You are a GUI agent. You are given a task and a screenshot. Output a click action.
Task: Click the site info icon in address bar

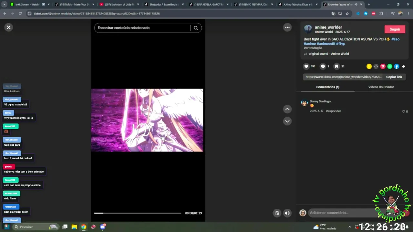click(29, 14)
